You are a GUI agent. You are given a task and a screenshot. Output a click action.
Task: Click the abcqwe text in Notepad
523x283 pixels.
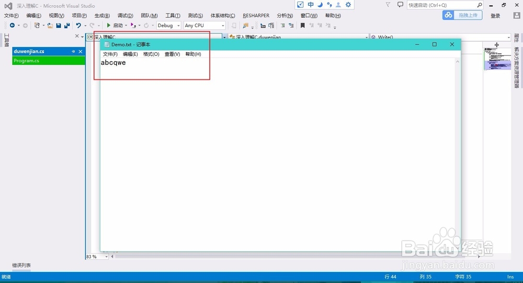pyautogui.click(x=113, y=62)
